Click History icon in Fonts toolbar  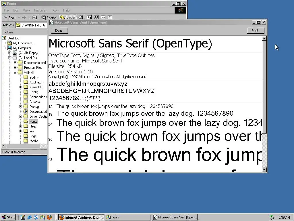[x=81, y=17]
